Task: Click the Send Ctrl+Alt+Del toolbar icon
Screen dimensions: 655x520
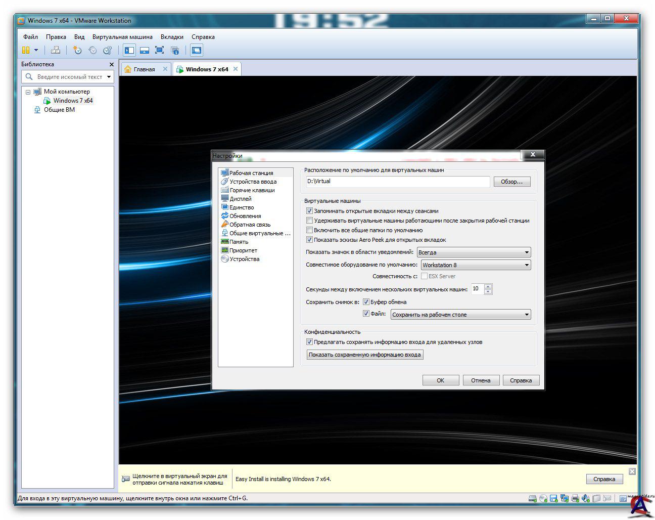Action: (56, 50)
